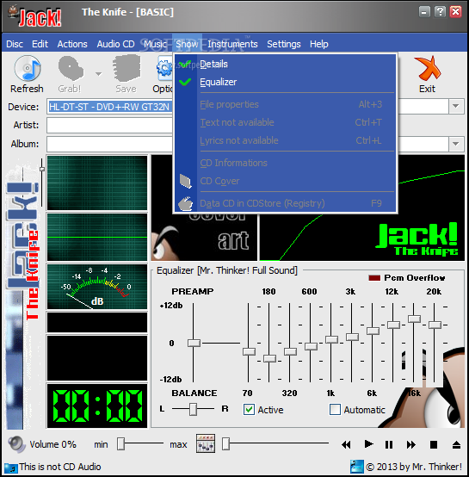Click the Album input field

(110, 144)
